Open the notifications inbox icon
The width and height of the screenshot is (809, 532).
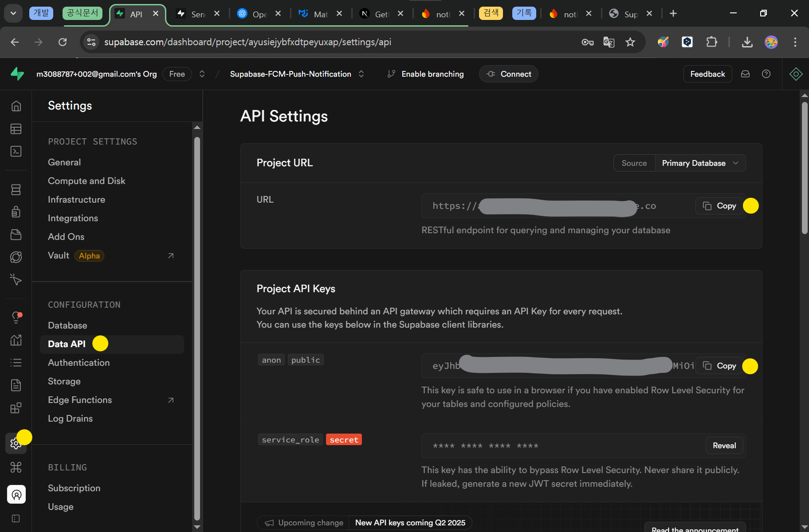[746, 74]
